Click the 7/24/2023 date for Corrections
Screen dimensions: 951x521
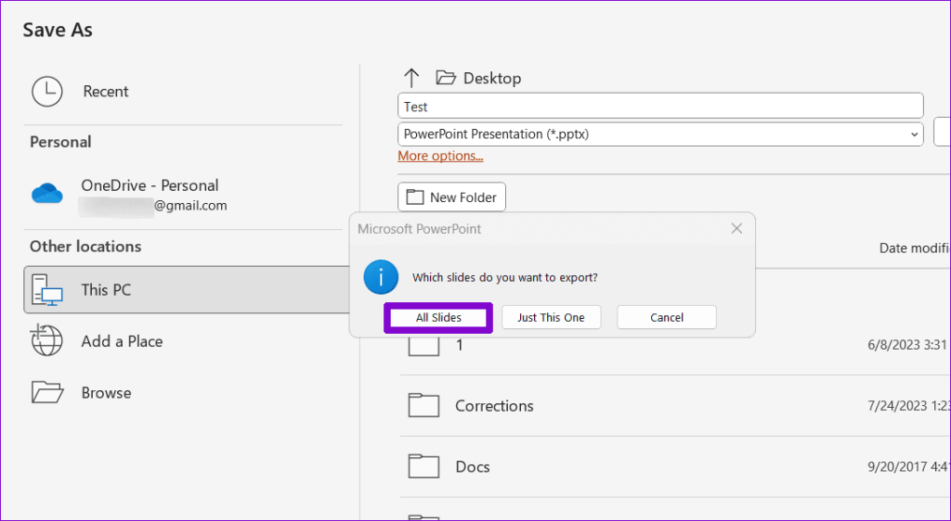[x=908, y=406]
